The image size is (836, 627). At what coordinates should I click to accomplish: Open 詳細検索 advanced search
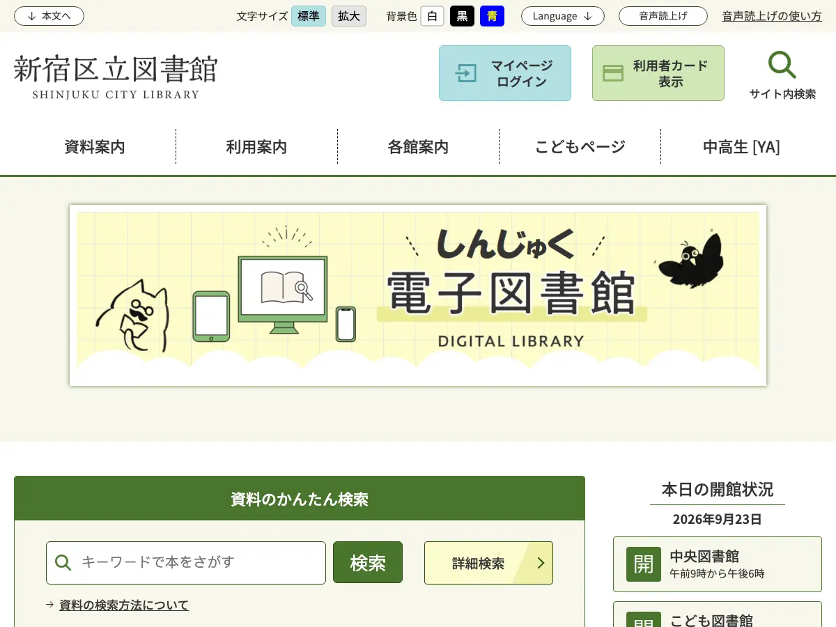(x=488, y=563)
